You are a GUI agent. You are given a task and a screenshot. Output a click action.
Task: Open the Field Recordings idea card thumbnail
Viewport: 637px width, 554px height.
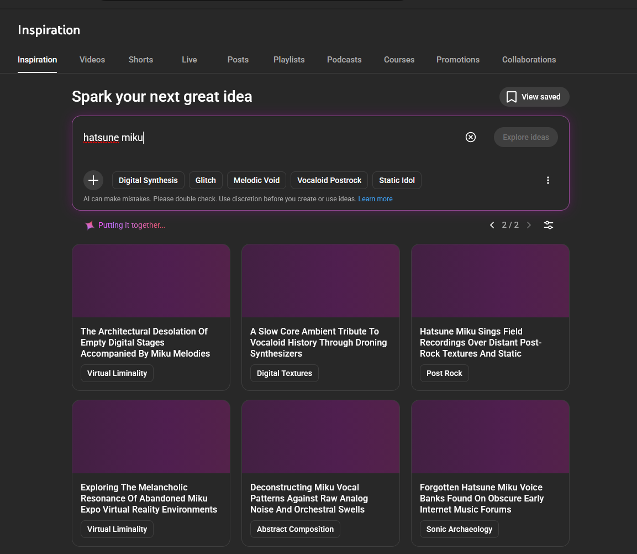pyautogui.click(x=491, y=281)
